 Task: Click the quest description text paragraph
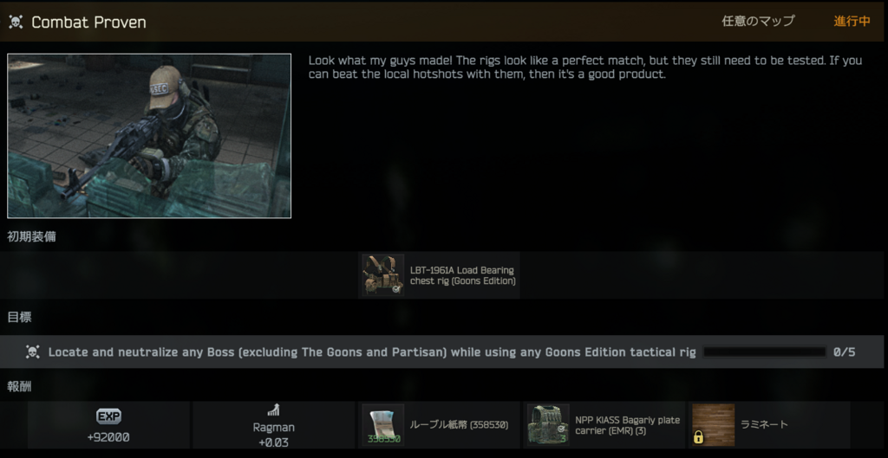click(585, 67)
